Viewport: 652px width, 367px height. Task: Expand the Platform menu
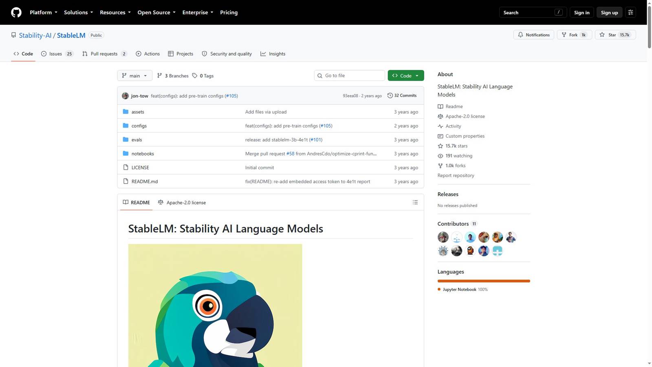[43, 12]
